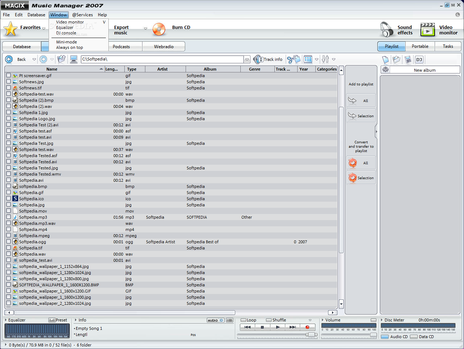Switch to the Webradio tab

coord(163,47)
